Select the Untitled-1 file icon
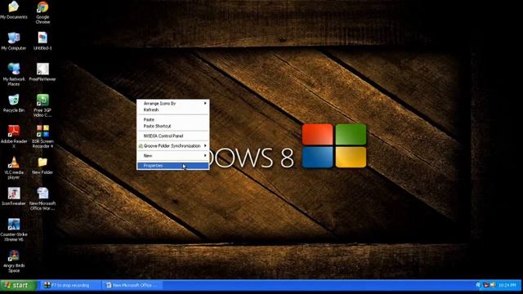 tap(42, 42)
